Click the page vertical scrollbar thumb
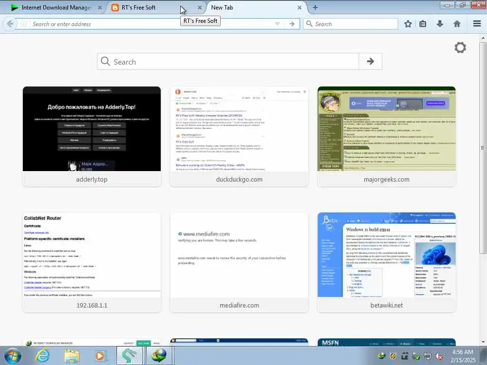Image resolution: width=487 pixels, height=365 pixels. 483,148
